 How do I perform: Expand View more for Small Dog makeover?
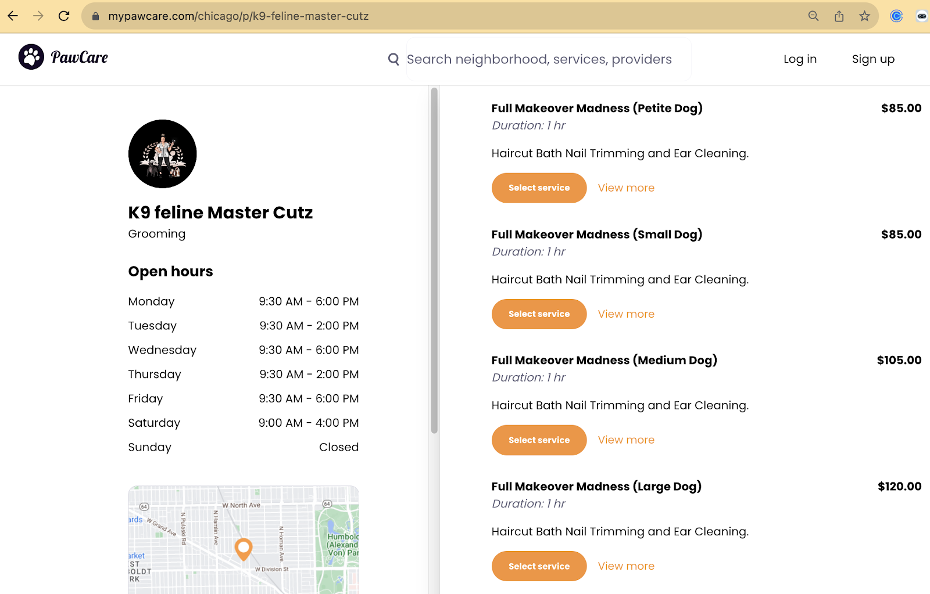click(x=626, y=314)
